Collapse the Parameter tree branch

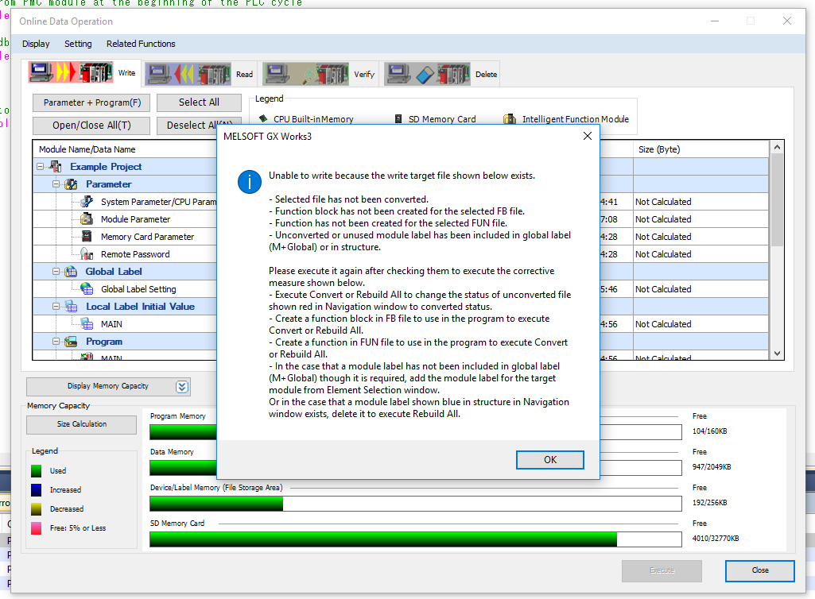[55, 184]
